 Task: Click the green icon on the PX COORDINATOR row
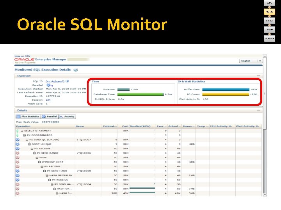[x=18, y=135]
